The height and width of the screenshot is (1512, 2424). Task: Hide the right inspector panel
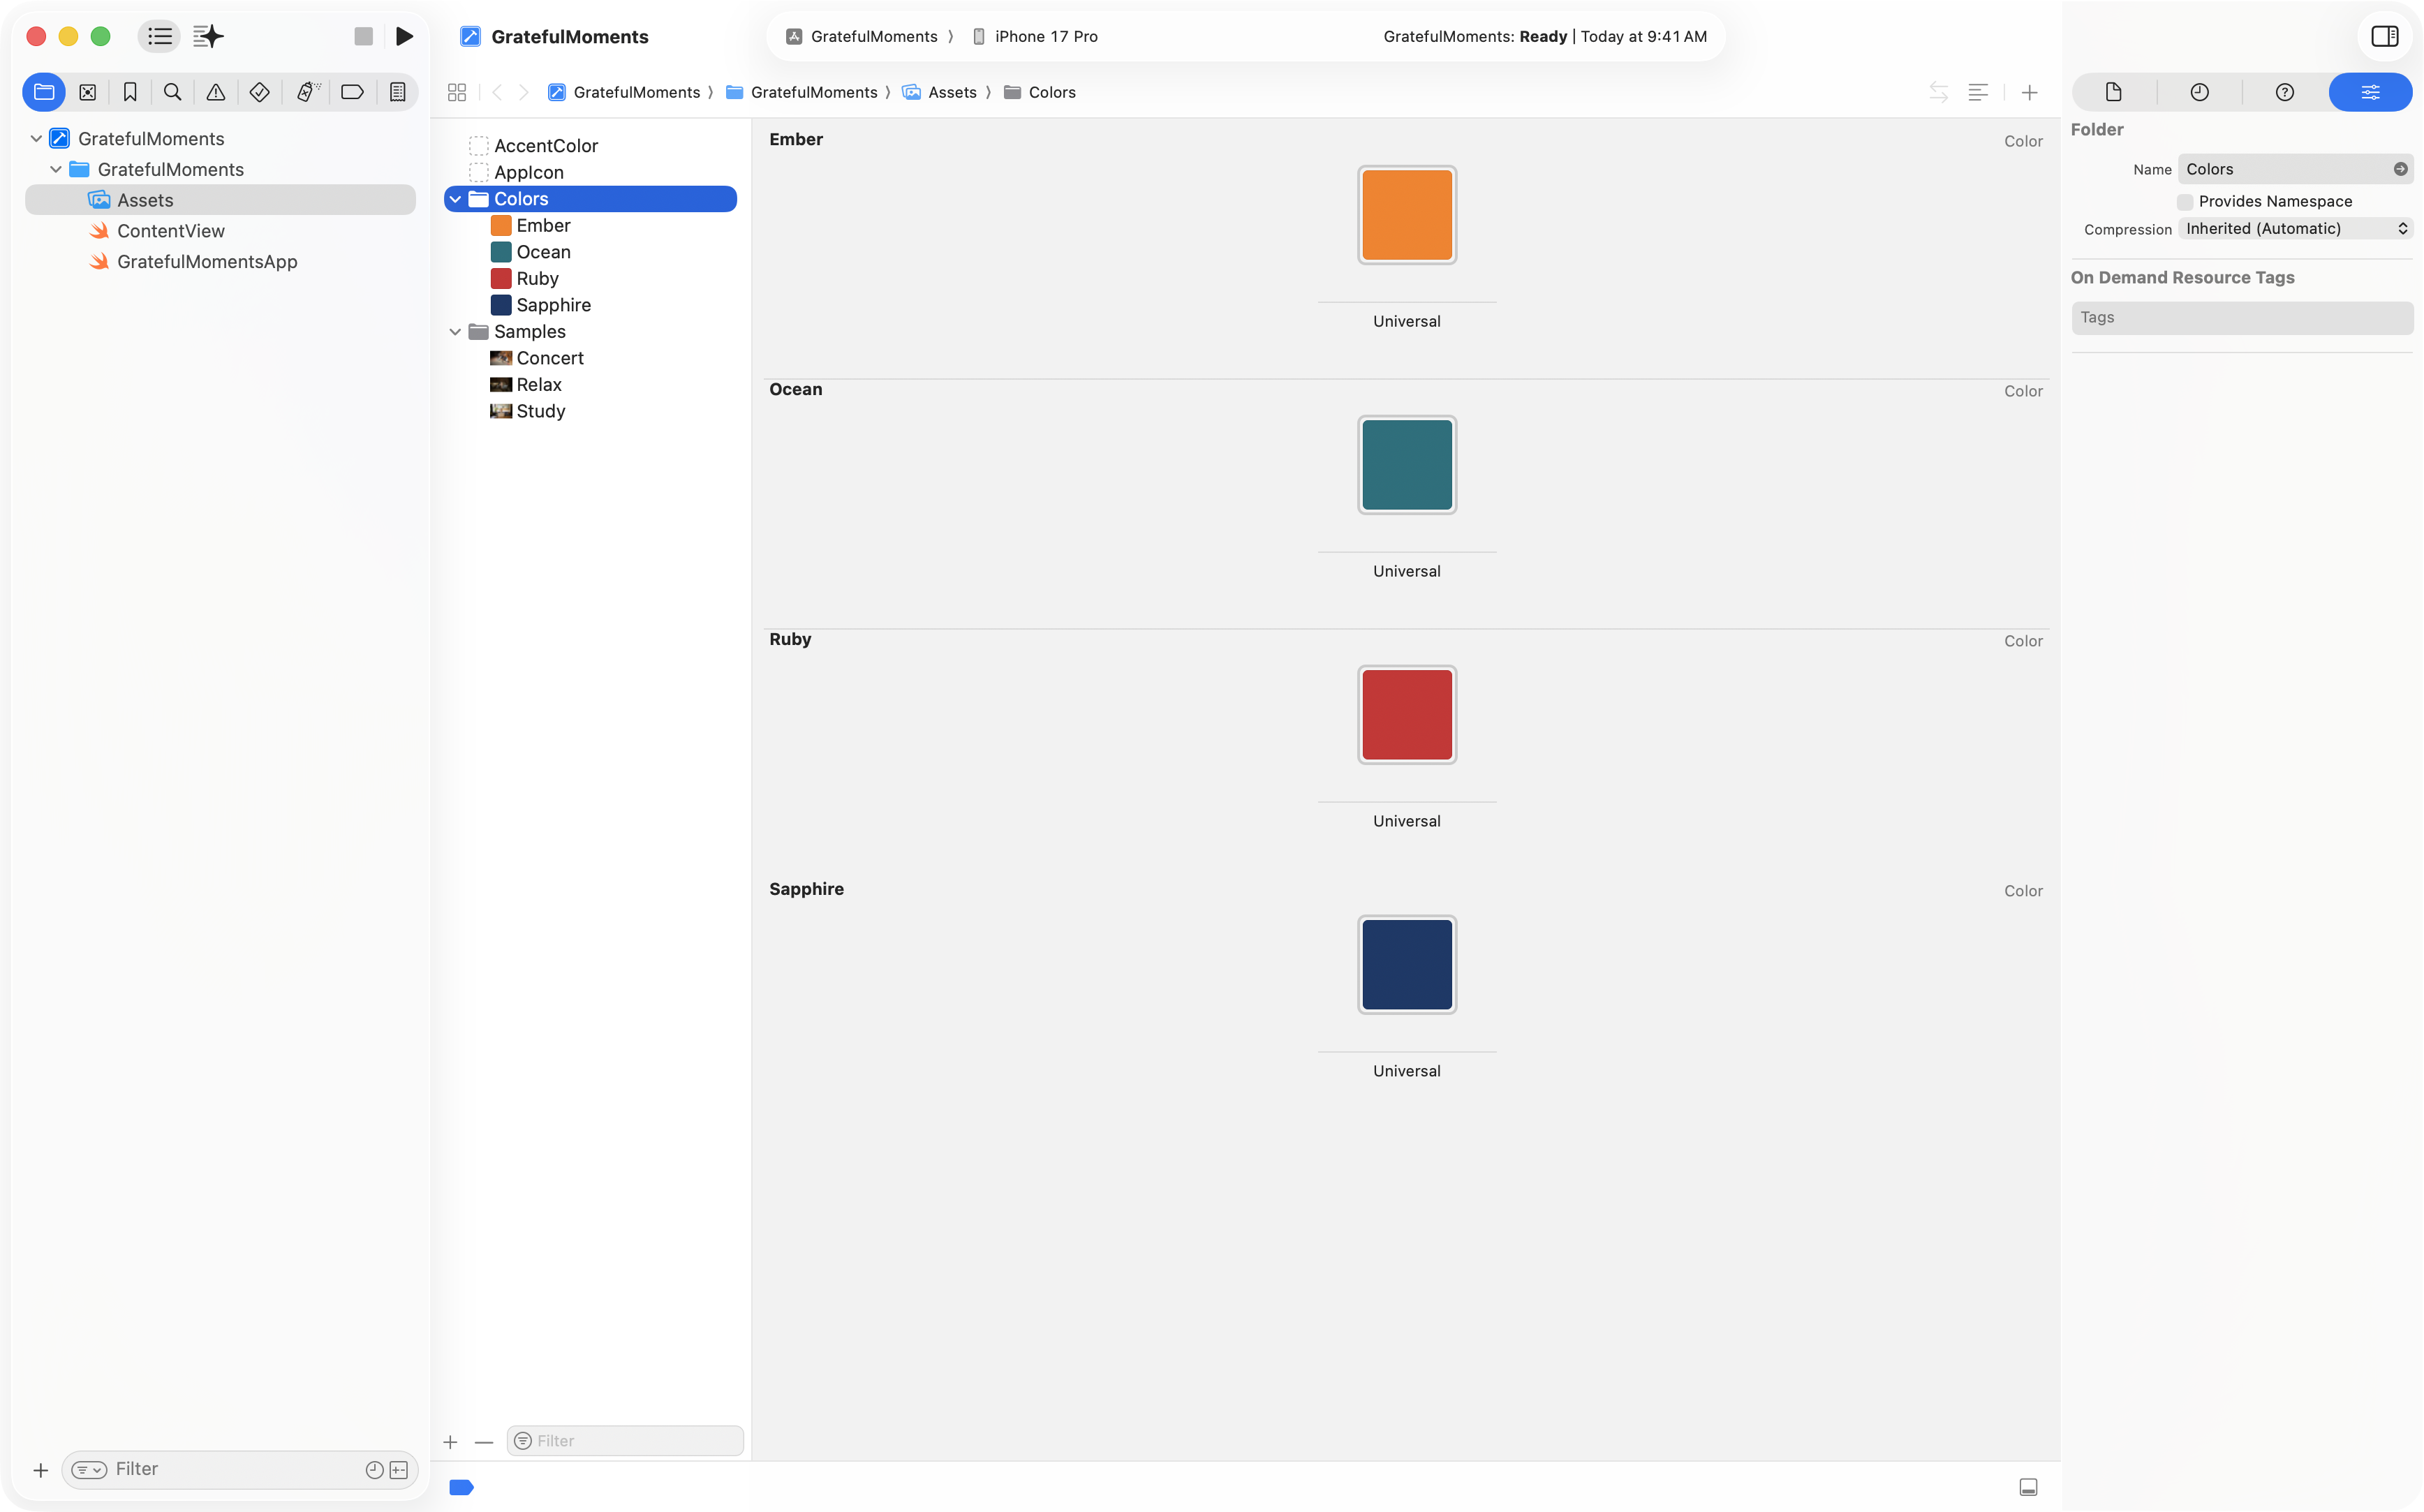(x=2386, y=36)
